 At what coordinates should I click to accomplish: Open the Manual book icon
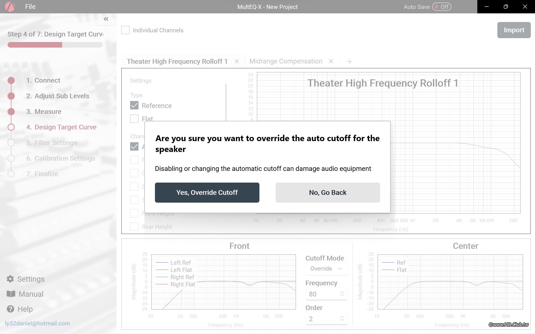[x=11, y=294]
